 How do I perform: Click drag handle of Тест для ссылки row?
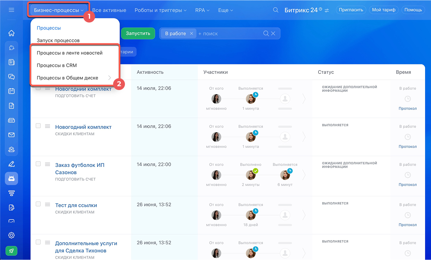click(48, 204)
